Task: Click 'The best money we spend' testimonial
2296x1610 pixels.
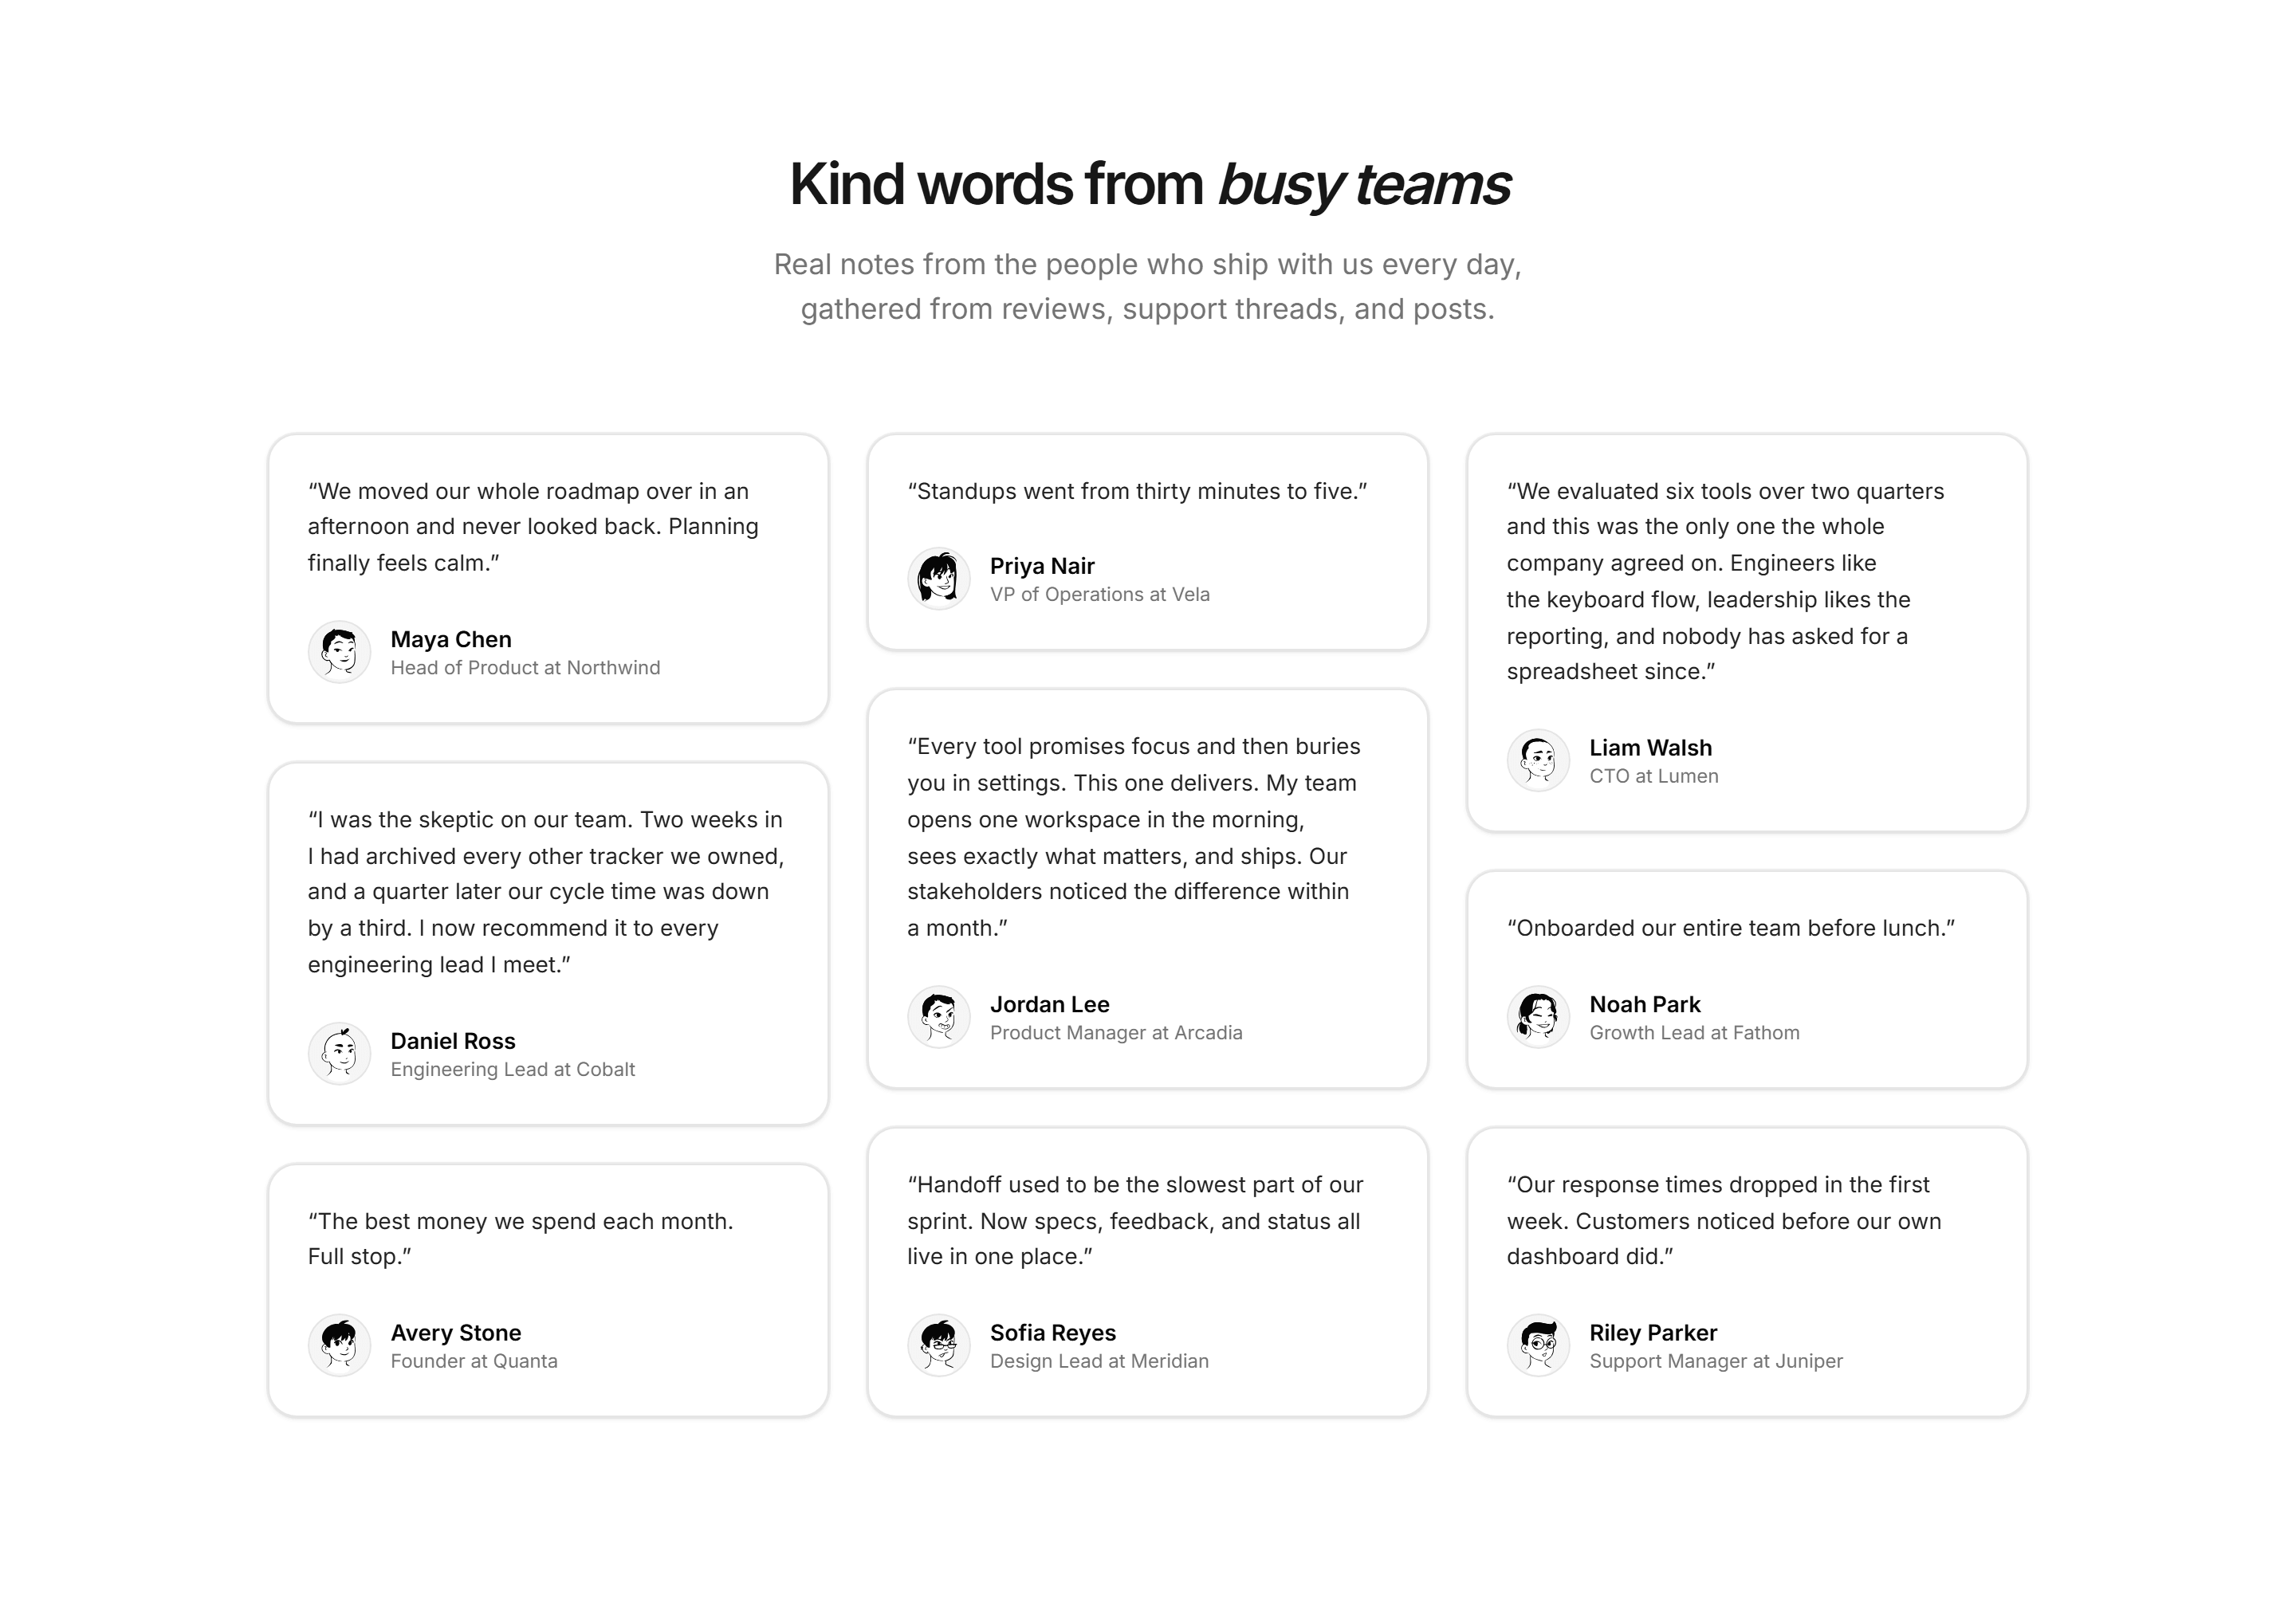Action: pyautogui.click(x=521, y=1239)
